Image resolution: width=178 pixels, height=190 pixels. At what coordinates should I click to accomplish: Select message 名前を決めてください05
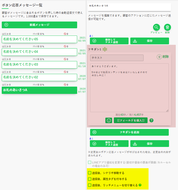[x=39, y=39]
